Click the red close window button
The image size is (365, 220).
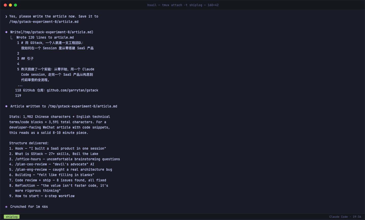[x=5, y=5]
